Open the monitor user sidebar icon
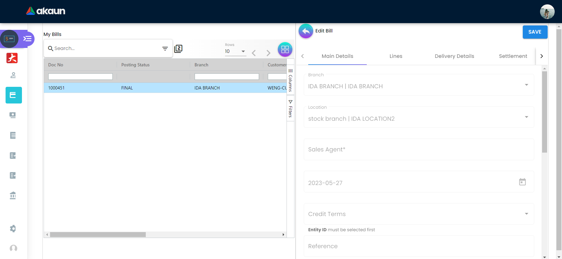The image size is (562, 259). tap(13, 115)
